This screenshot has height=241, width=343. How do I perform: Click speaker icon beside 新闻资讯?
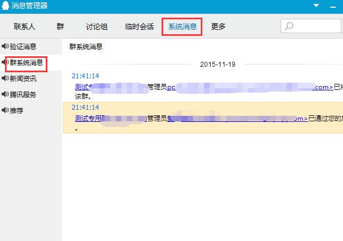pyautogui.click(x=5, y=78)
